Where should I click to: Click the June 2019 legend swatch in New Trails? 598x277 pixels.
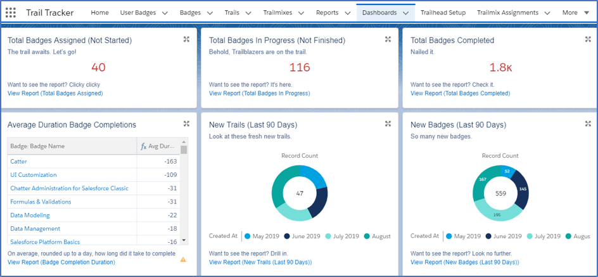click(x=287, y=236)
